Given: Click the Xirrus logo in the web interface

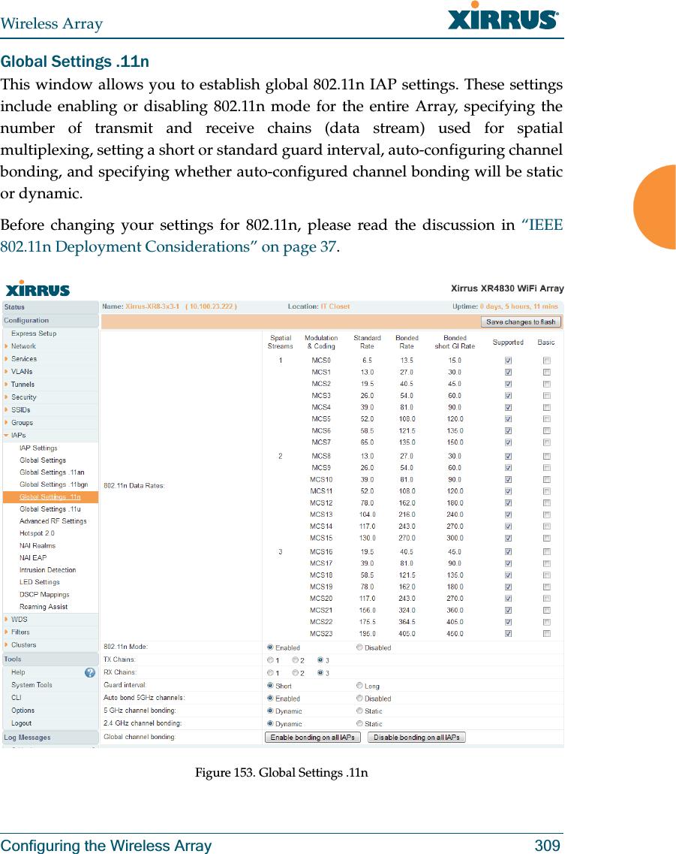Looking at the screenshot, I should click(38, 288).
